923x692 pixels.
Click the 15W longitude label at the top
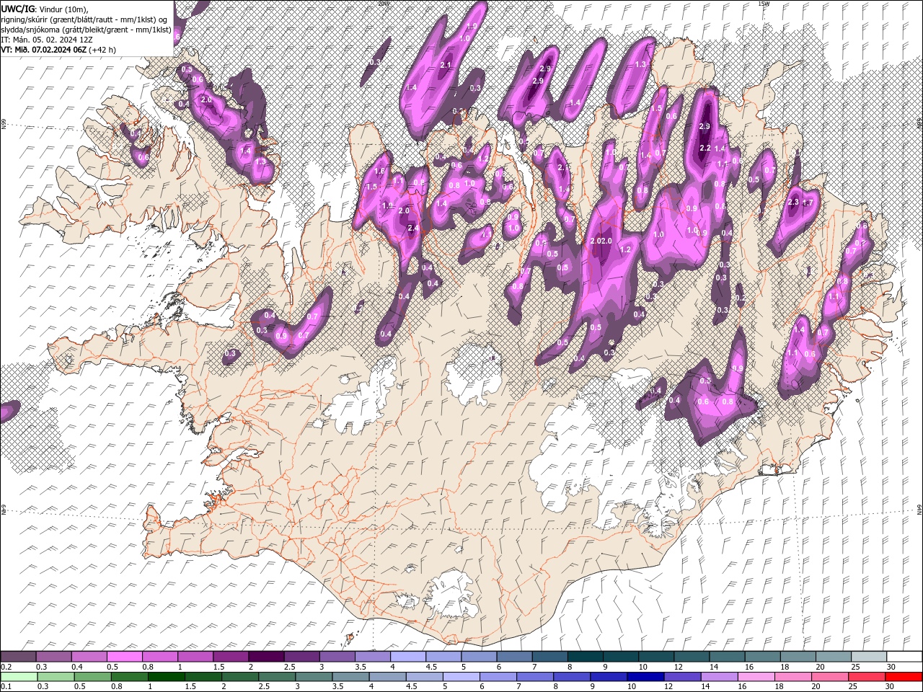(764, 4)
